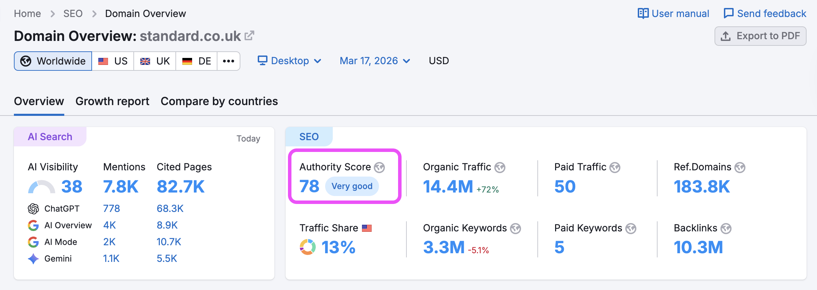Open Backlinks value 10.3M
Viewport: 817px width, 290px height.
coord(698,247)
